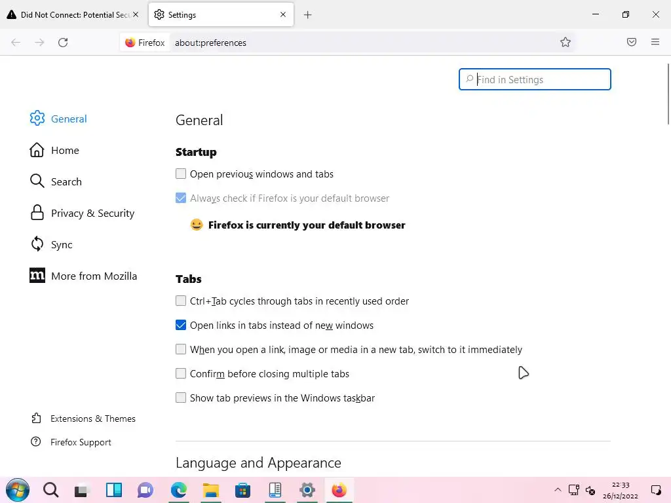Screen dimensions: 671x503
Task: Click 'Firefox is currently your default browser' text
Action: (x=307, y=225)
